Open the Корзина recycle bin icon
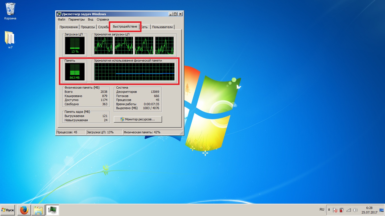The height and width of the screenshot is (216, 385). click(x=10, y=11)
